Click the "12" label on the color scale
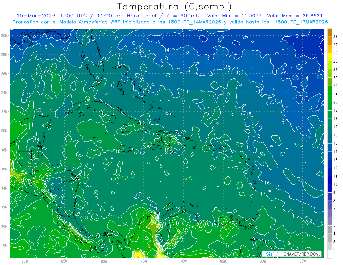This screenshot has width=343, height=265. [336, 168]
